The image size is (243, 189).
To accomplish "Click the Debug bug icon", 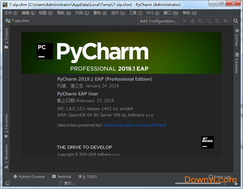I will point(193,21).
